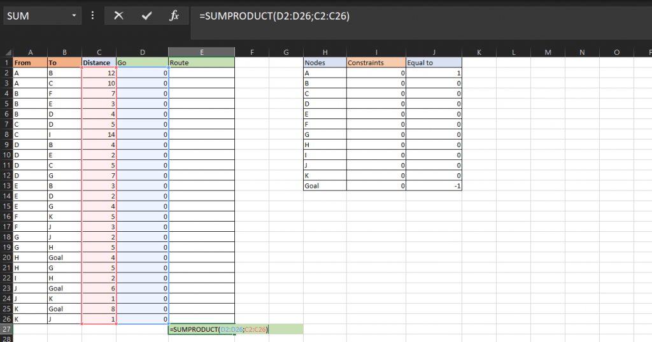Click the Name Box showing SUM

[35, 16]
